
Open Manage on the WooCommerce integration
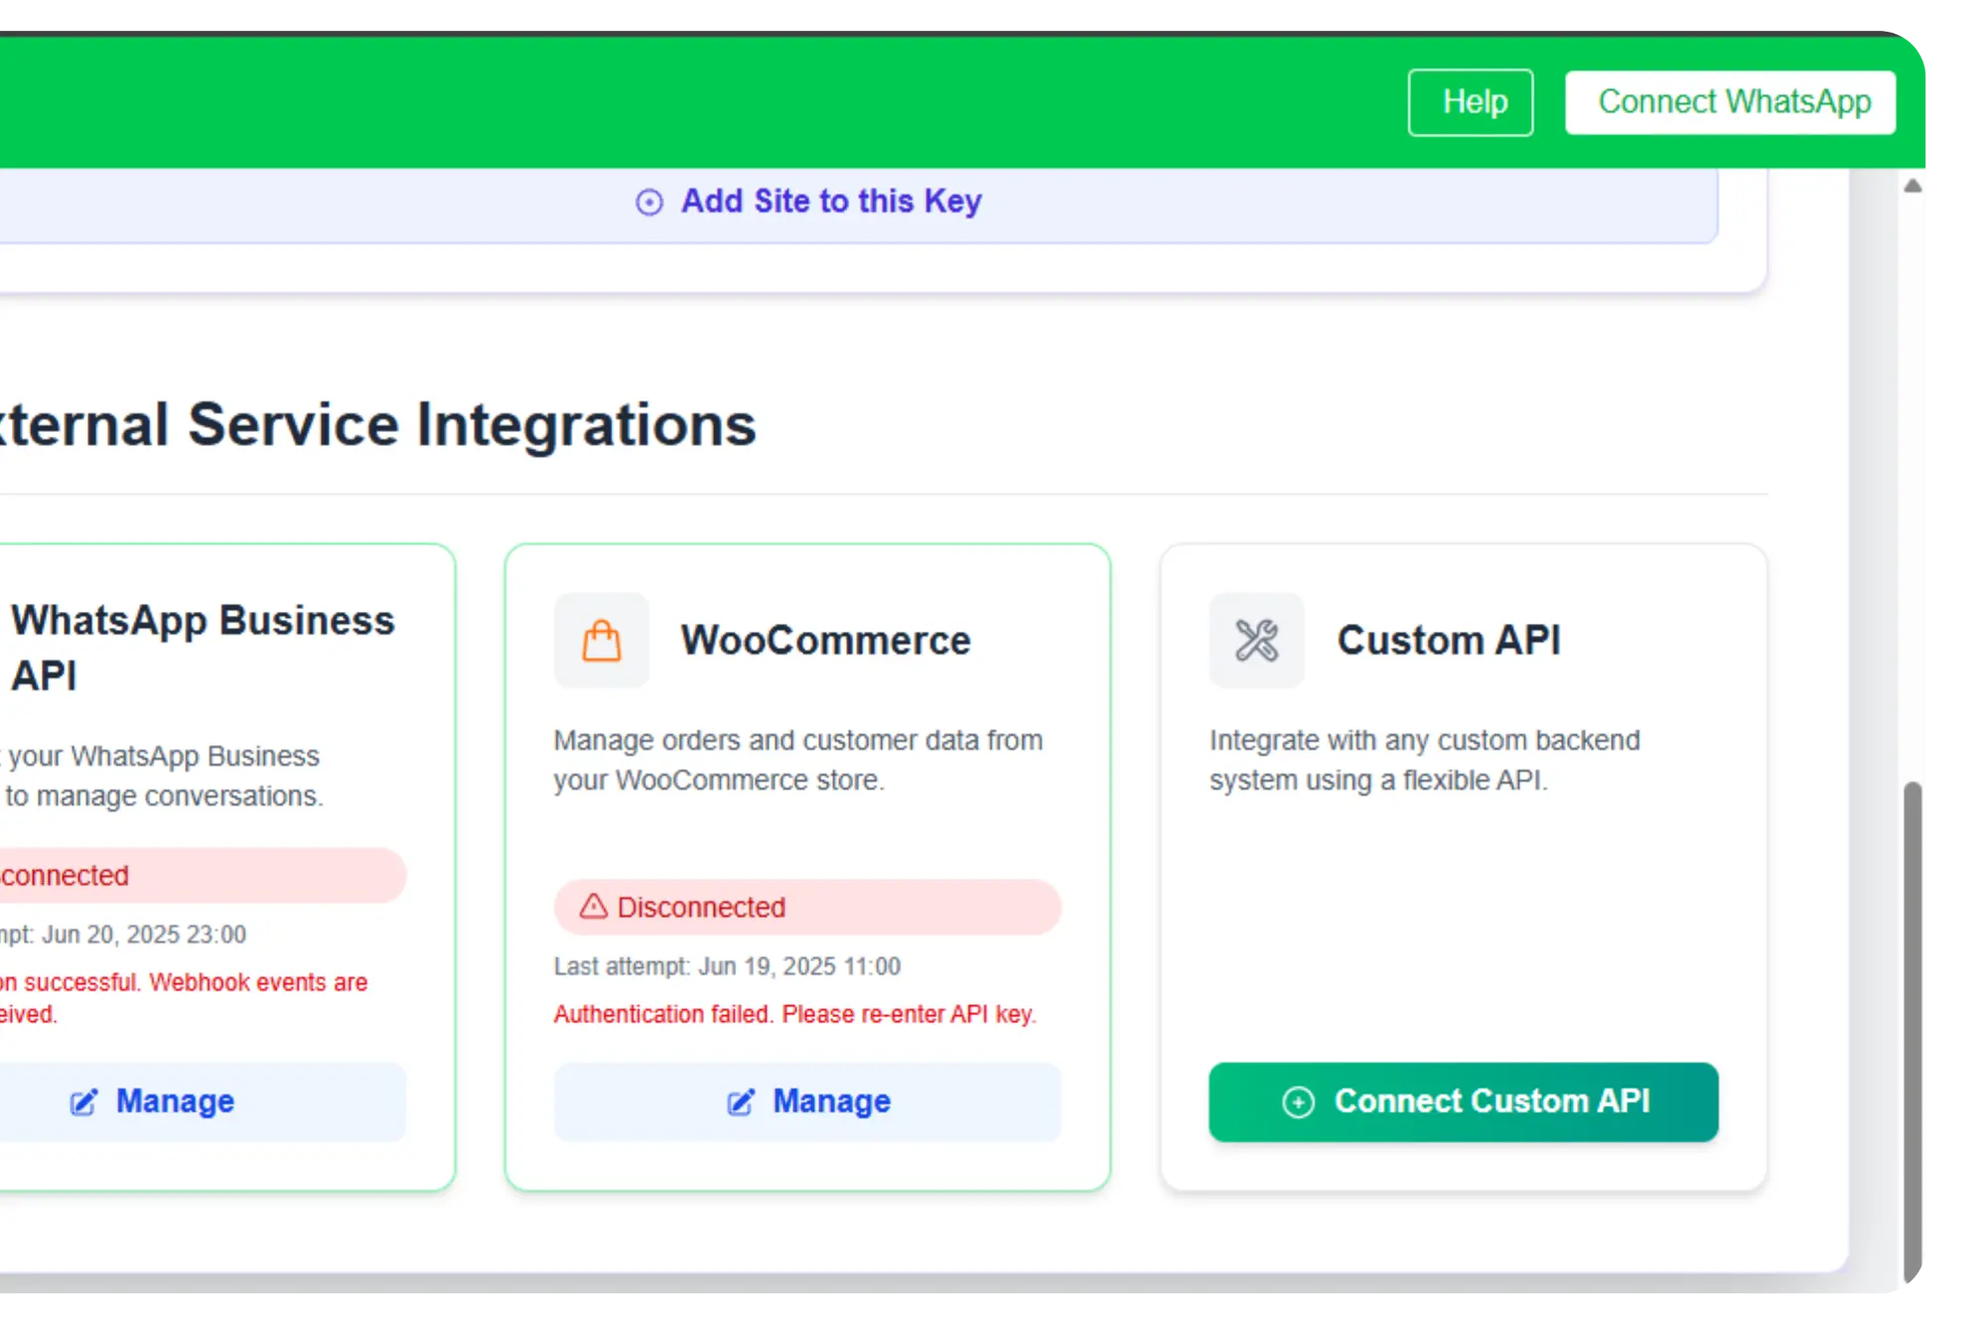(x=806, y=1101)
